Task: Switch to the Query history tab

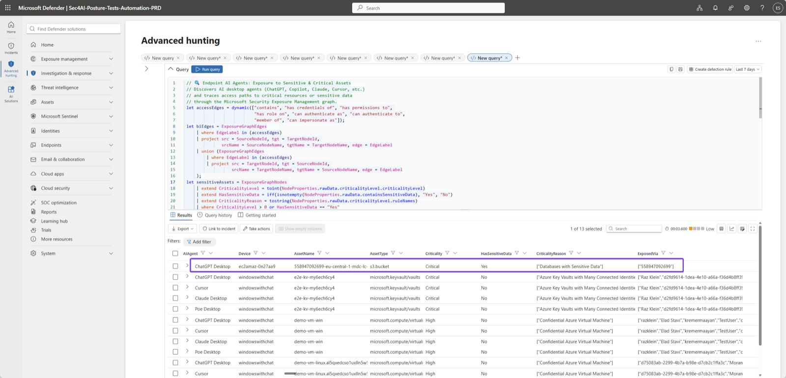Action: pos(215,215)
